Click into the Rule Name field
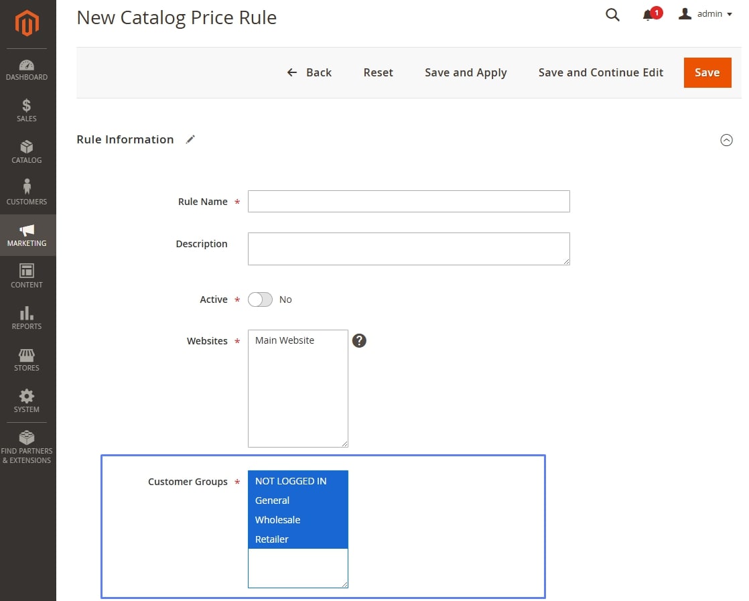 click(409, 202)
